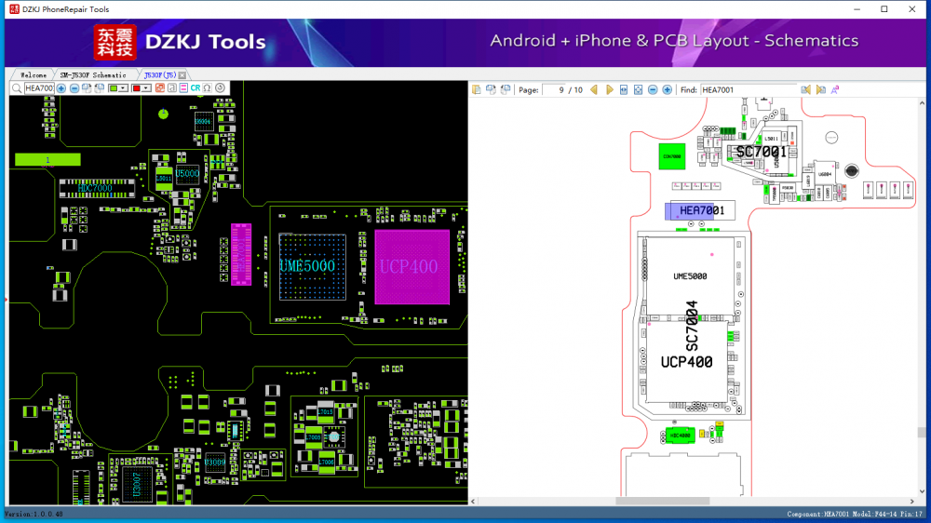This screenshot has width=931, height=523.
Task: Zoom in the PCB layout view
Action: point(61,88)
